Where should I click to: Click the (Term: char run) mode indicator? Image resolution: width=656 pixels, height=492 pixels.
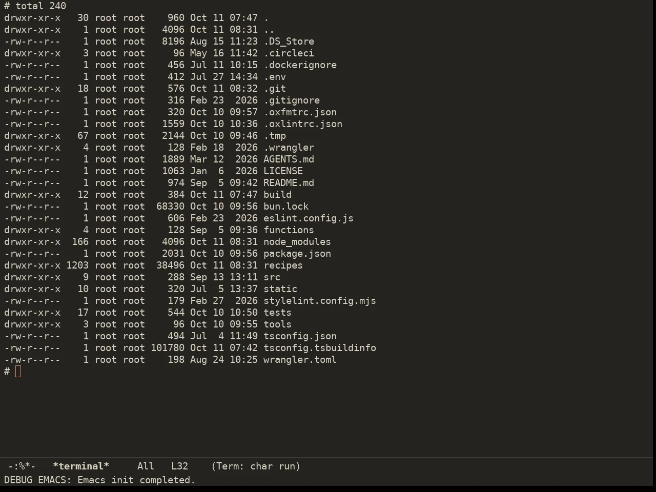coord(256,466)
